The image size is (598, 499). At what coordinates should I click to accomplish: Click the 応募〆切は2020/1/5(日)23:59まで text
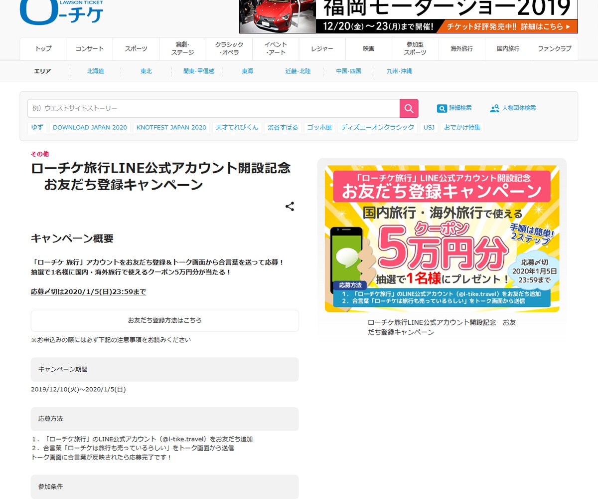89,291
